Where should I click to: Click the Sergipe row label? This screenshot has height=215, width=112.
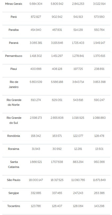coord(14,193)
